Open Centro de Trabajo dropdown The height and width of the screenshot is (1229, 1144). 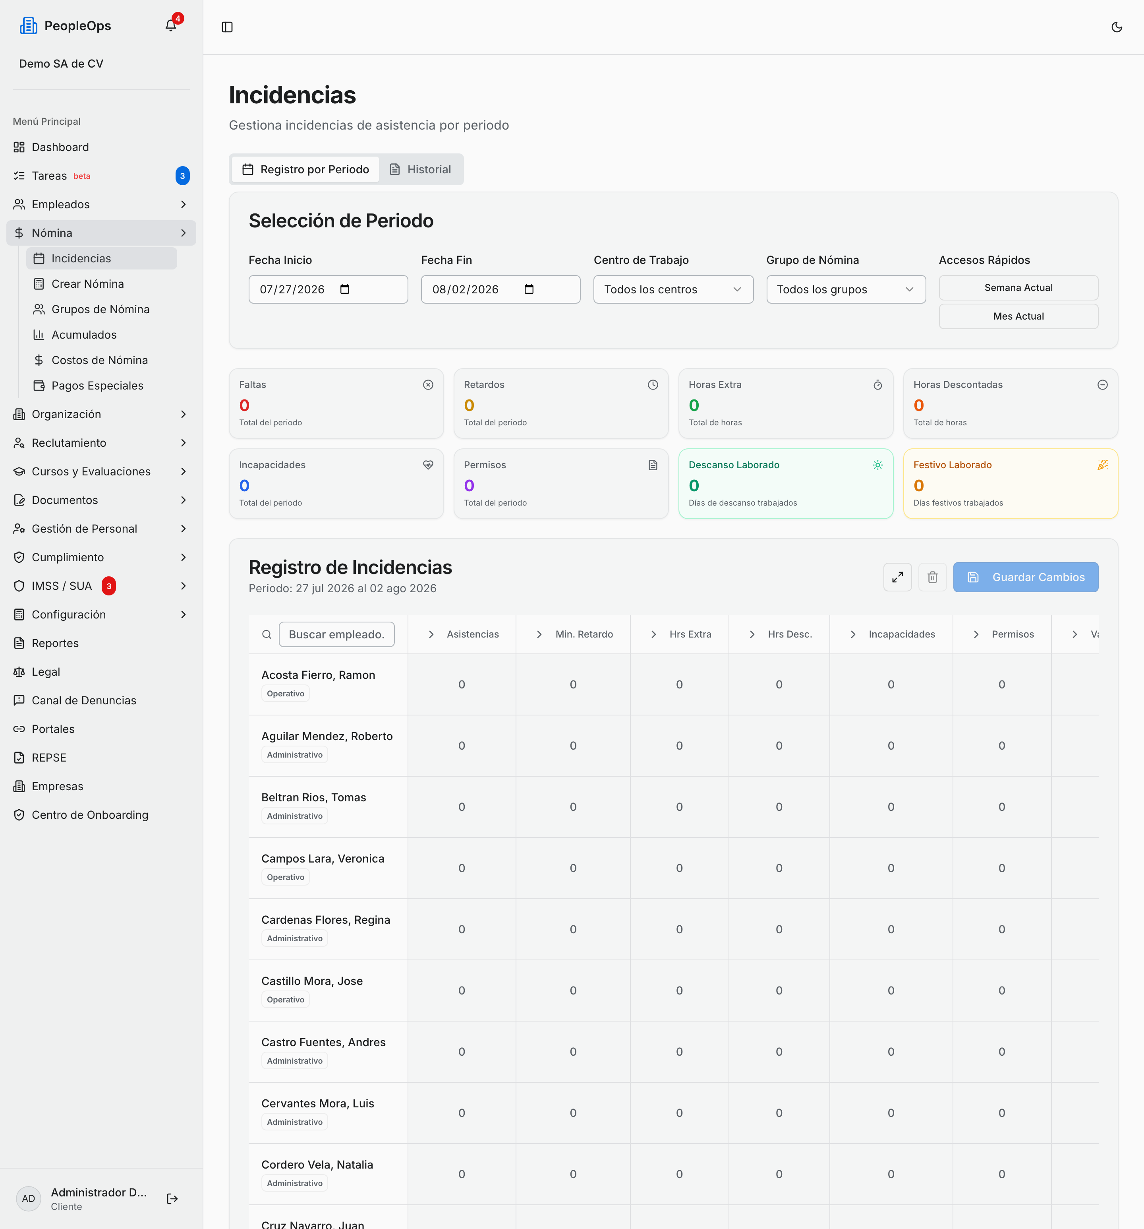[x=673, y=289]
